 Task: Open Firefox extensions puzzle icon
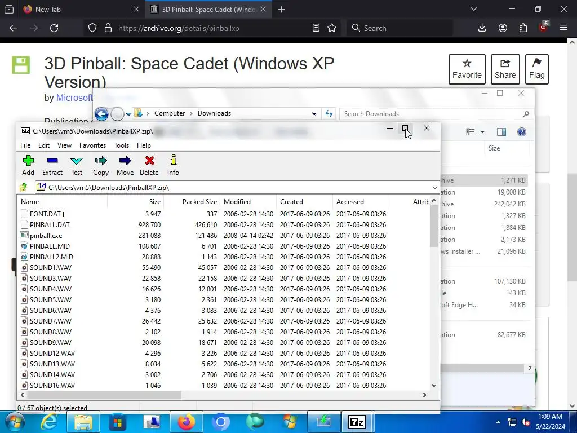pos(523,28)
